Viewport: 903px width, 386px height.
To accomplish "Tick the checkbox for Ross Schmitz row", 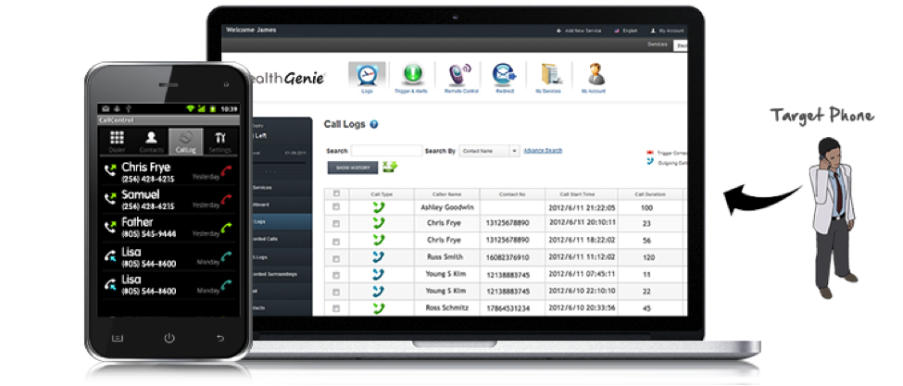I will (336, 308).
